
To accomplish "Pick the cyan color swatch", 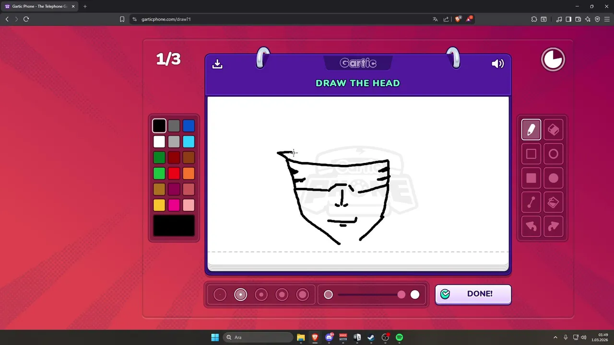I will coord(189,142).
